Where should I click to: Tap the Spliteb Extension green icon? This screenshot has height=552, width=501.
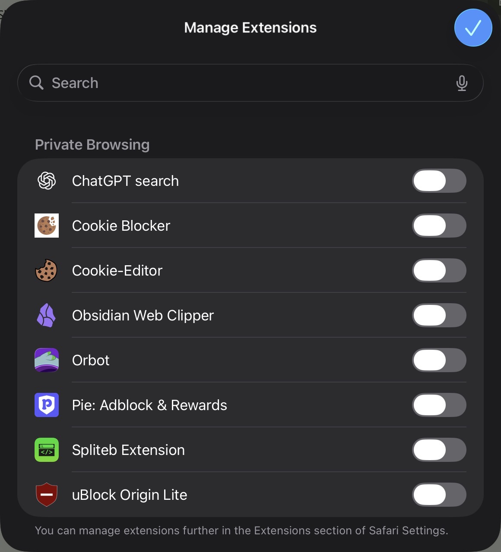tap(47, 450)
